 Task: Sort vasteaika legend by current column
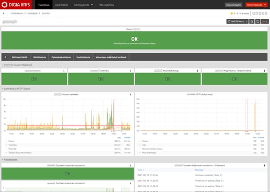click(x=127, y=138)
